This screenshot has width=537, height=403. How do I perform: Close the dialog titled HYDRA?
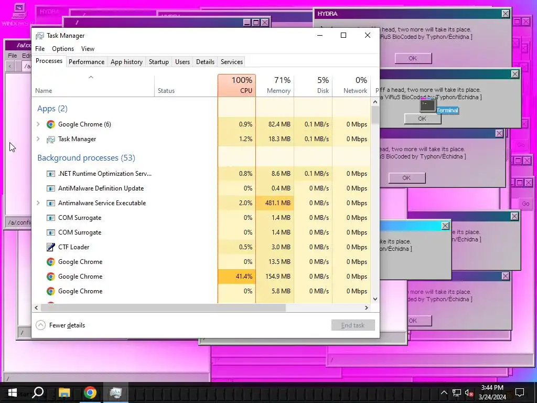tap(505, 14)
